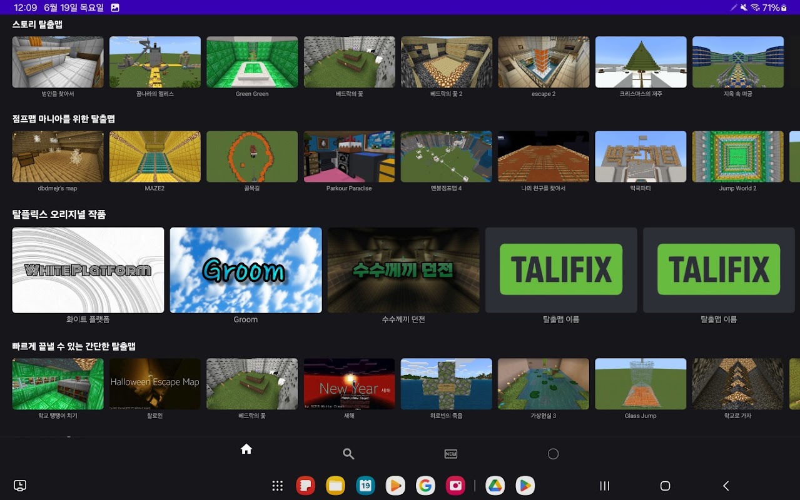This screenshot has height=500, width=800.
Task: Open the 학교로 가자 map thumbnail
Action: 738,384
